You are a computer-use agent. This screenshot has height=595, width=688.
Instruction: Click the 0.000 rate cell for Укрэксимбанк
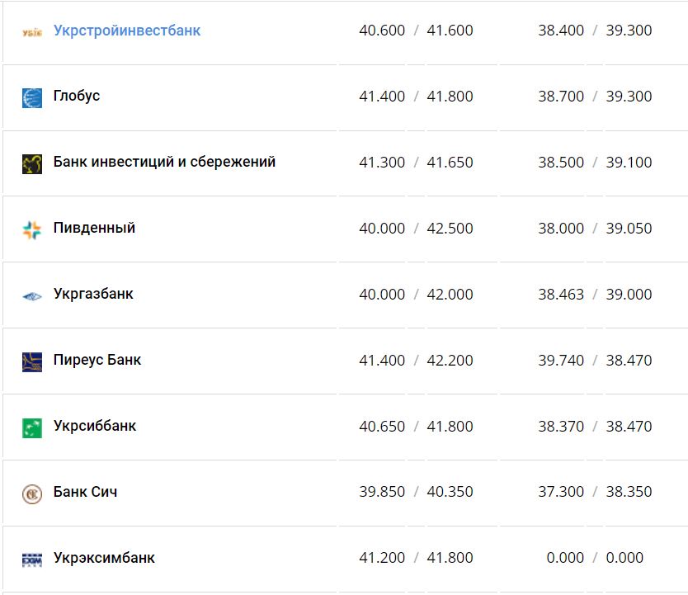tap(567, 557)
